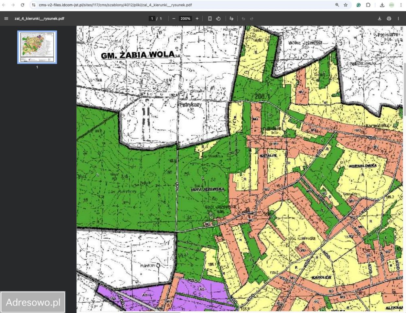
Task: Open the PDF viewer more actions menu
Action: pos(398,19)
